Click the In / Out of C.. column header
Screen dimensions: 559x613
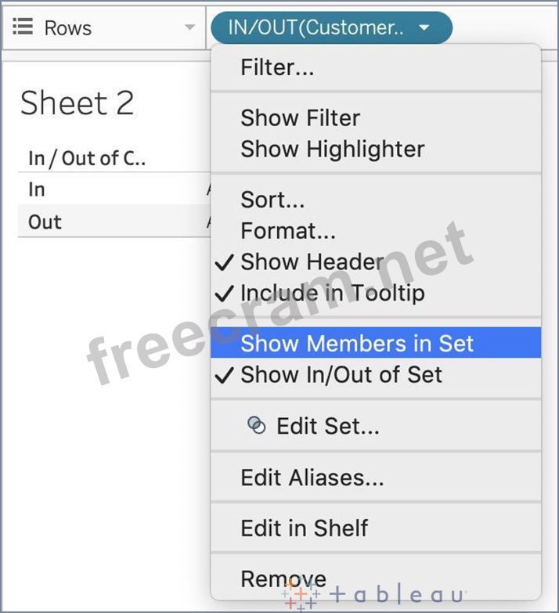(x=86, y=158)
